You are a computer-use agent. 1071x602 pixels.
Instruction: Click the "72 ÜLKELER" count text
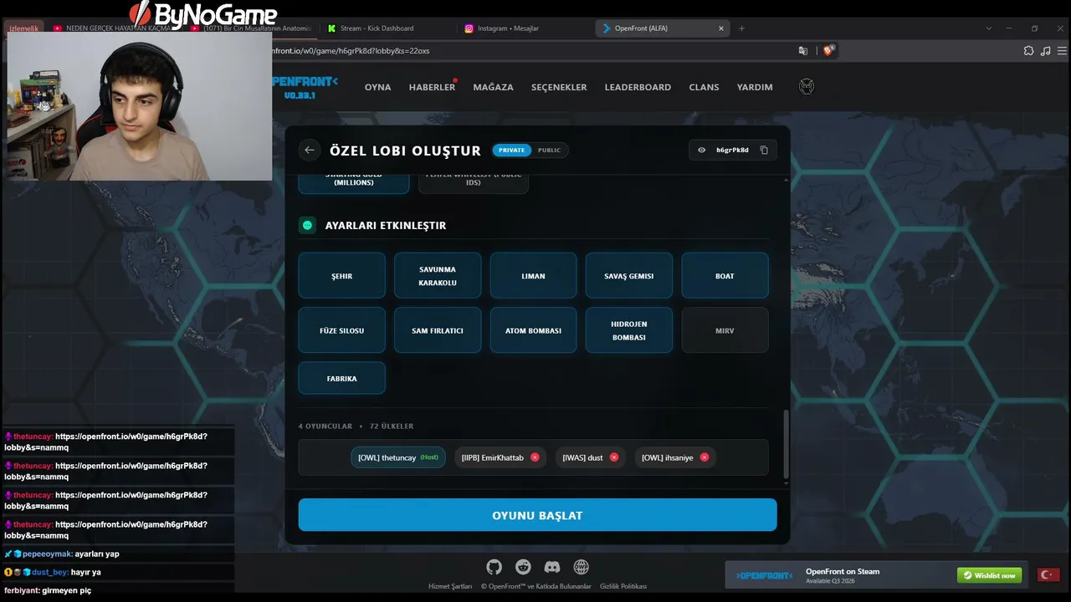tap(392, 426)
